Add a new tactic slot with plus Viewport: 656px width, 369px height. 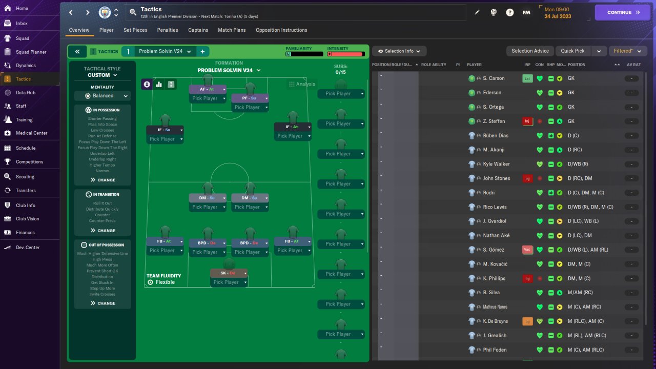(202, 51)
